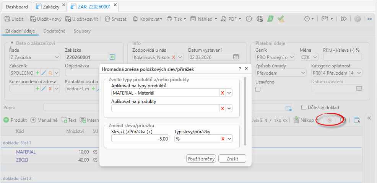
Task: Click the globe icon in toolbar
Action: (260, 19)
